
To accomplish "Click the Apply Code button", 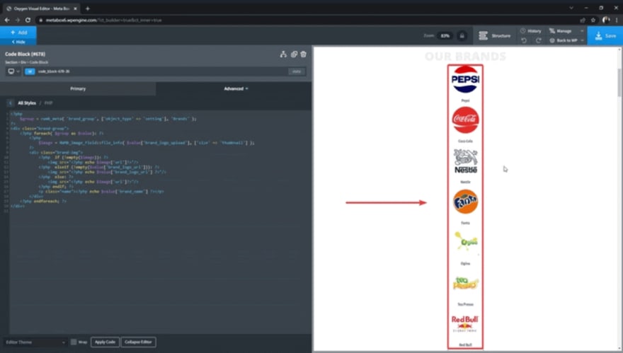I will (105, 342).
